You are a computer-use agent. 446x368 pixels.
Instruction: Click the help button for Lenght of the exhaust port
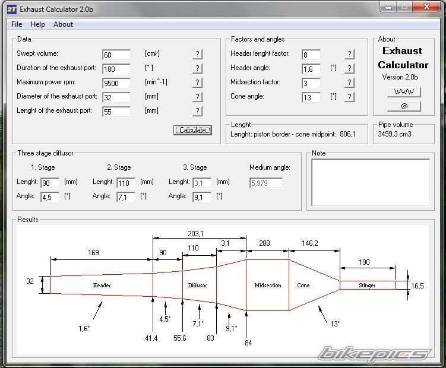coord(197,111)
